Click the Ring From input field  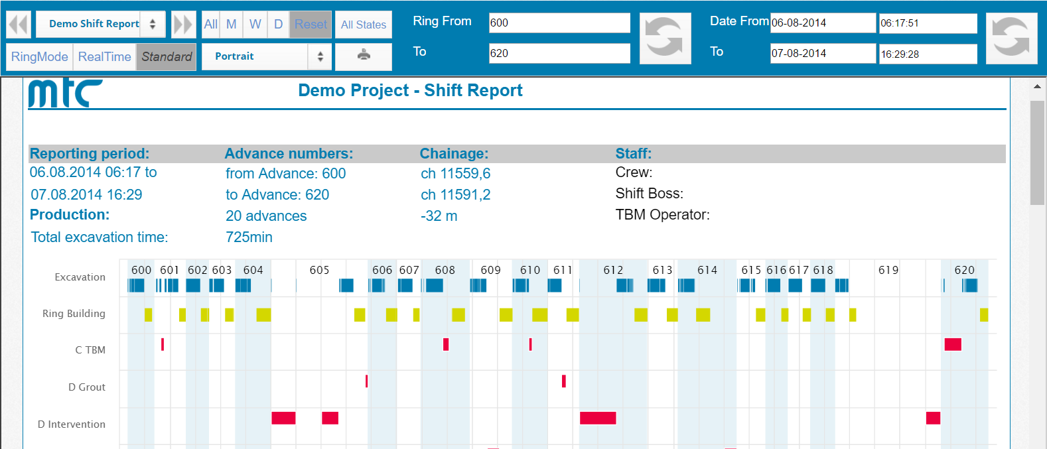559,23
